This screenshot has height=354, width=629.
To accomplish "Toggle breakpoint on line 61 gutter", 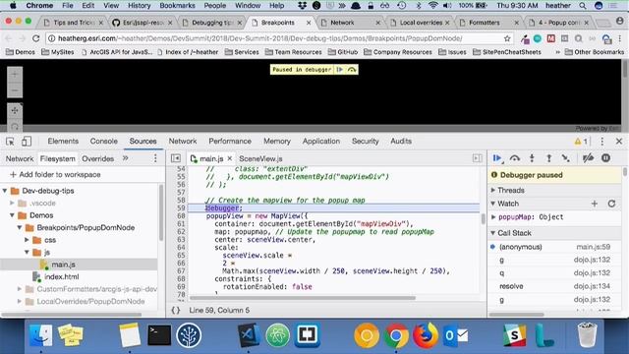I will (x=181, y=224).
